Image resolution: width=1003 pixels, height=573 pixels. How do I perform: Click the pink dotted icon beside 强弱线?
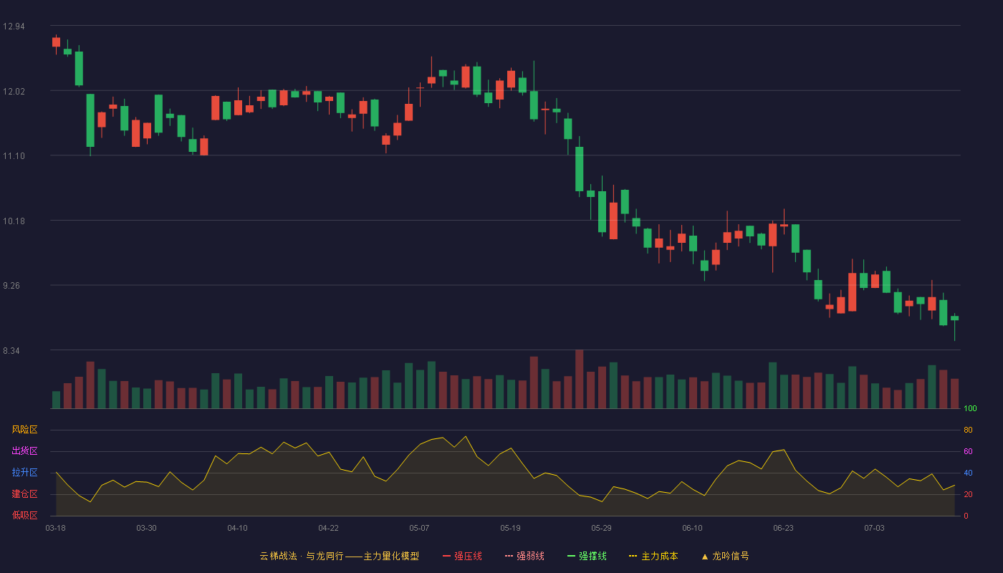pos(509,557)
